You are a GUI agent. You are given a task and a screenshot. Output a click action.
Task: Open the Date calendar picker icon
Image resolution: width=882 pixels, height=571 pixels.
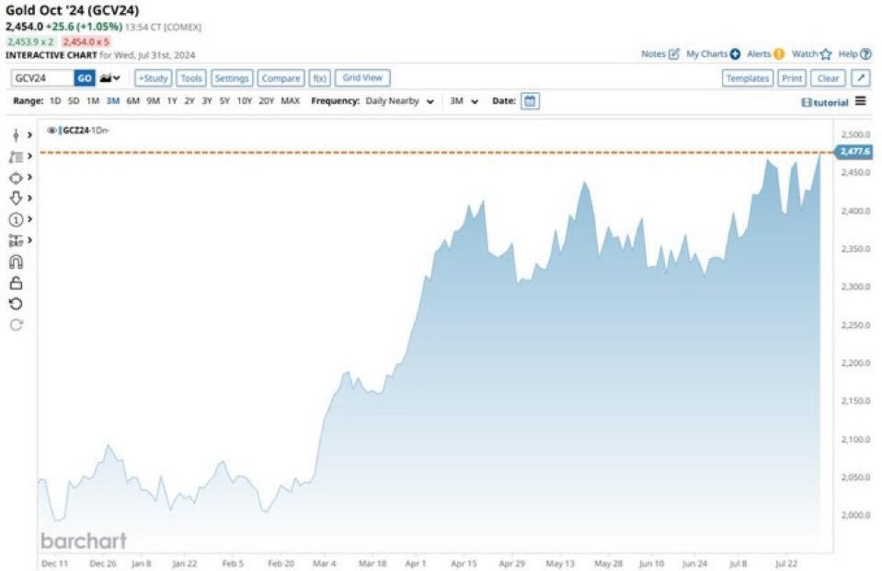coord(530,101)
